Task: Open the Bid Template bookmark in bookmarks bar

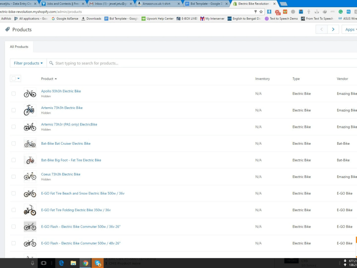Action: tap(121, 19)
